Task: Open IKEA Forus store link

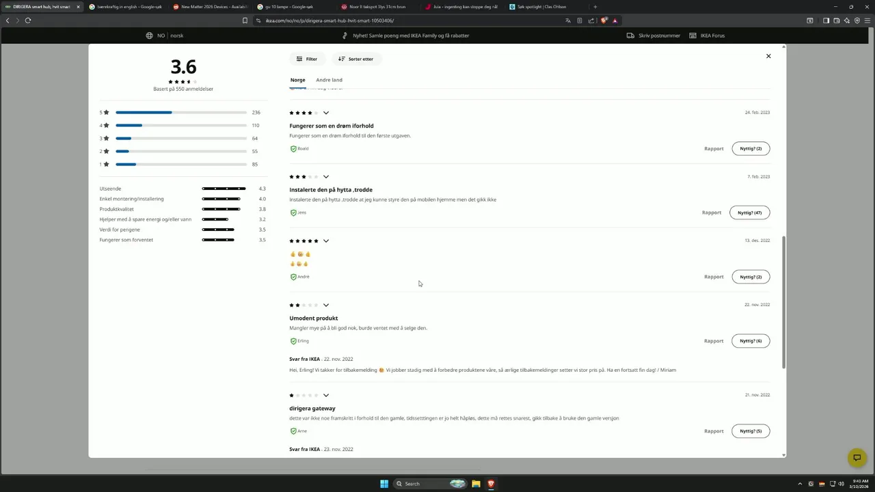Action: (x=707, y=36)
